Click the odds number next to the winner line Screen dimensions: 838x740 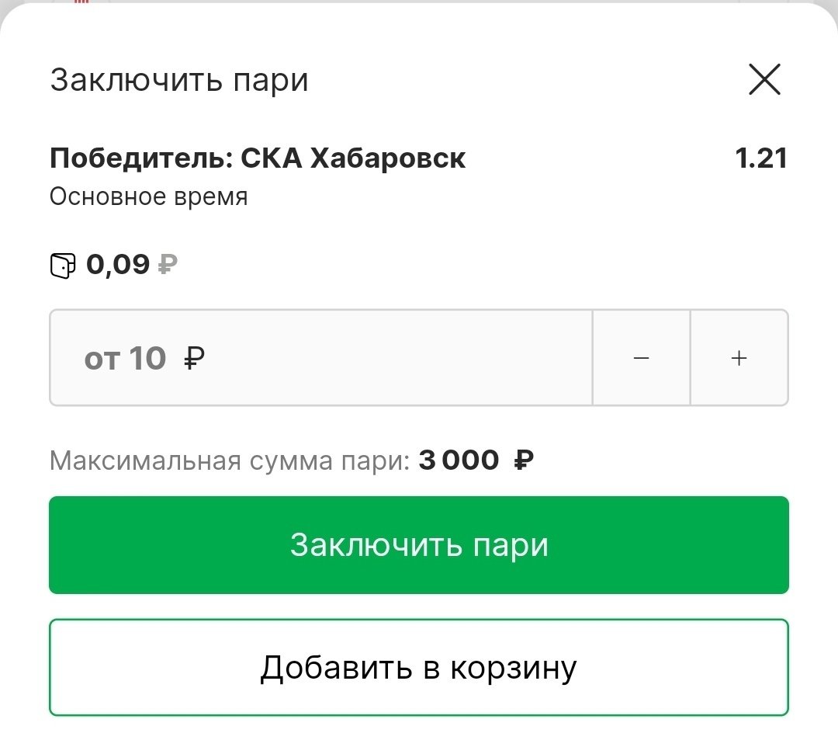(761, 158)
